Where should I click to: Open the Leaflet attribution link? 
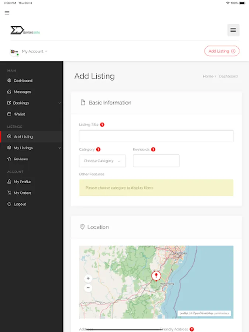click(184, 313)
